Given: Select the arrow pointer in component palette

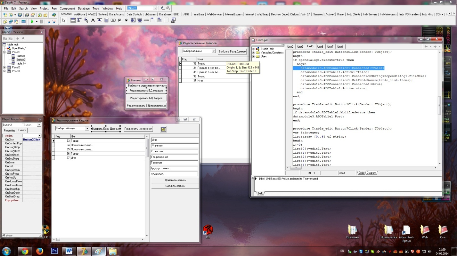Looking at the screenshot, I should [64, 20].
